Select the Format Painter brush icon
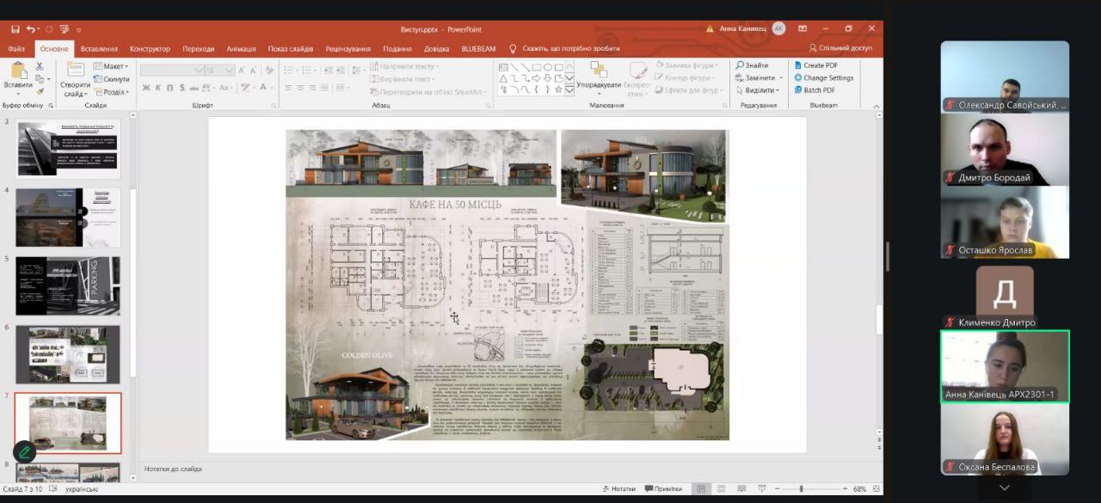 (40, 91)
